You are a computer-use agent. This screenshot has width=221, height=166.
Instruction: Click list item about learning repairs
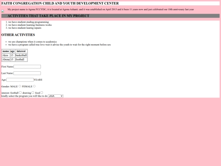[x=25, y=28]
